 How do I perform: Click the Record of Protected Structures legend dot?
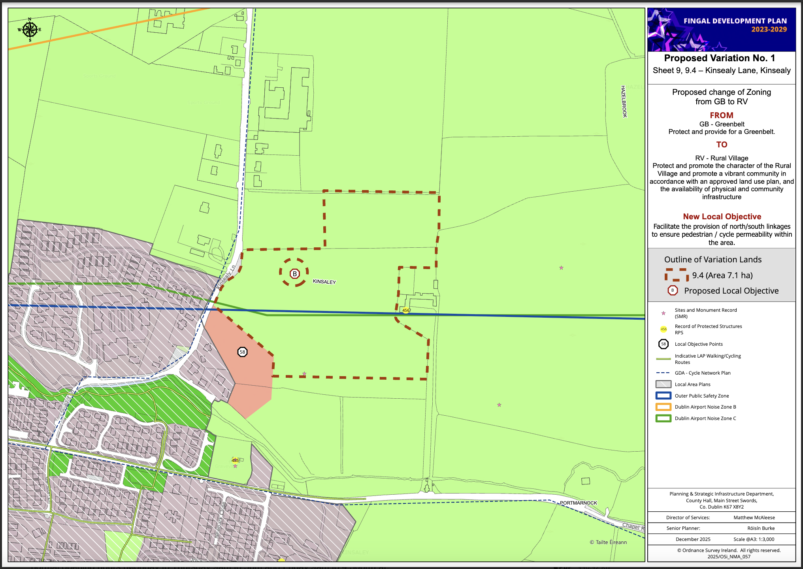point(664,329)
